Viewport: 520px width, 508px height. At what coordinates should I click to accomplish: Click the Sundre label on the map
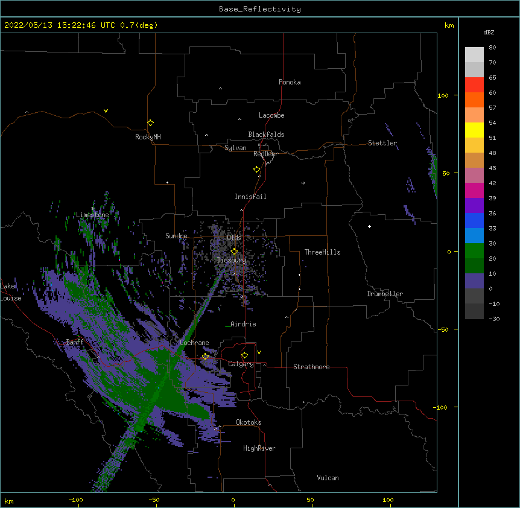click(x=176, y=236)
